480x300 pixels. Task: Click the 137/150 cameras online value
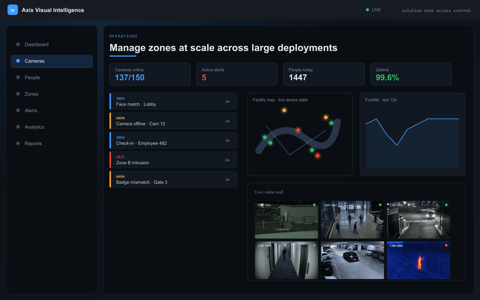pos(129,78)
